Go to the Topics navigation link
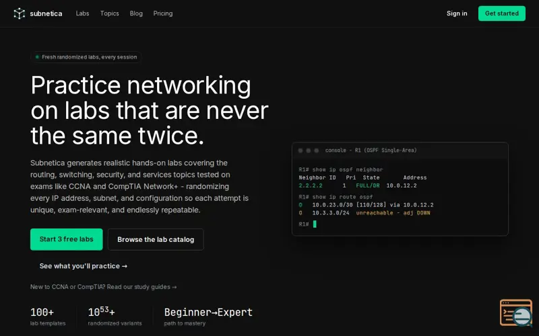Screen dimensions: 539x336 [110, 13]
